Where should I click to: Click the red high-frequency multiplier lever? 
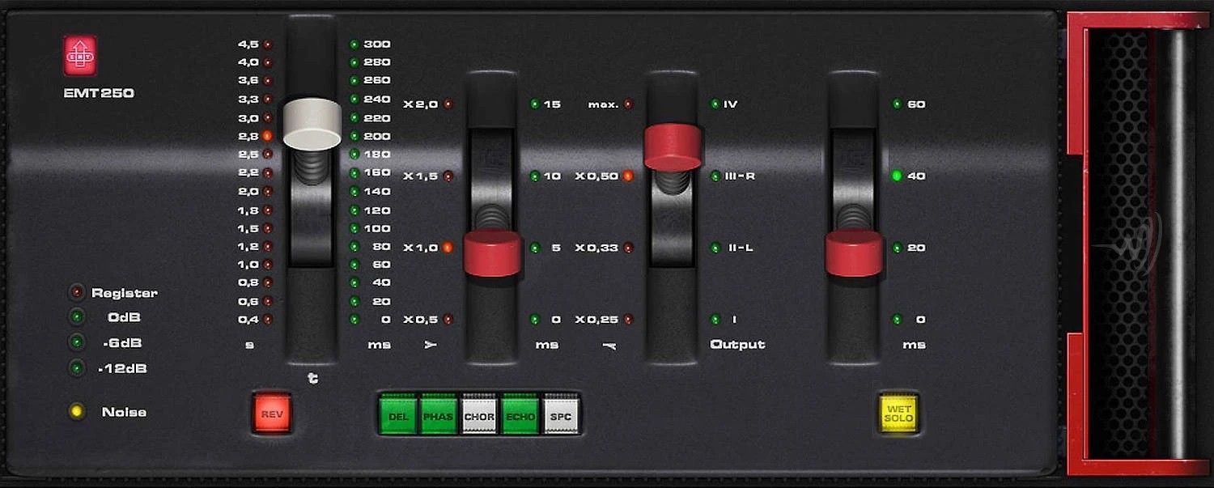coord(673,146)
